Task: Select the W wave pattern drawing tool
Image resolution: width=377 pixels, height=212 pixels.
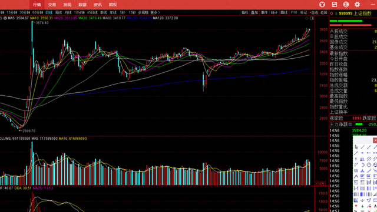Action: (356, 170)
